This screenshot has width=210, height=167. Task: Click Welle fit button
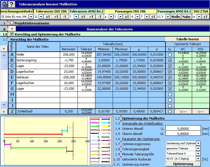click(176, 17)
